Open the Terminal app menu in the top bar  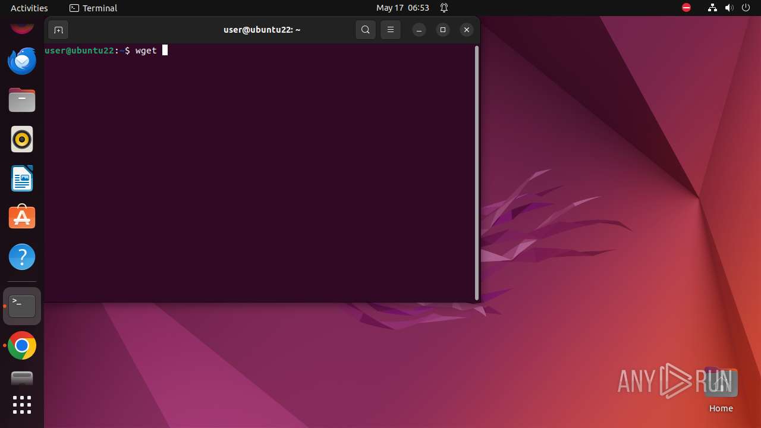pyautogui.click(x=93, y=8)
